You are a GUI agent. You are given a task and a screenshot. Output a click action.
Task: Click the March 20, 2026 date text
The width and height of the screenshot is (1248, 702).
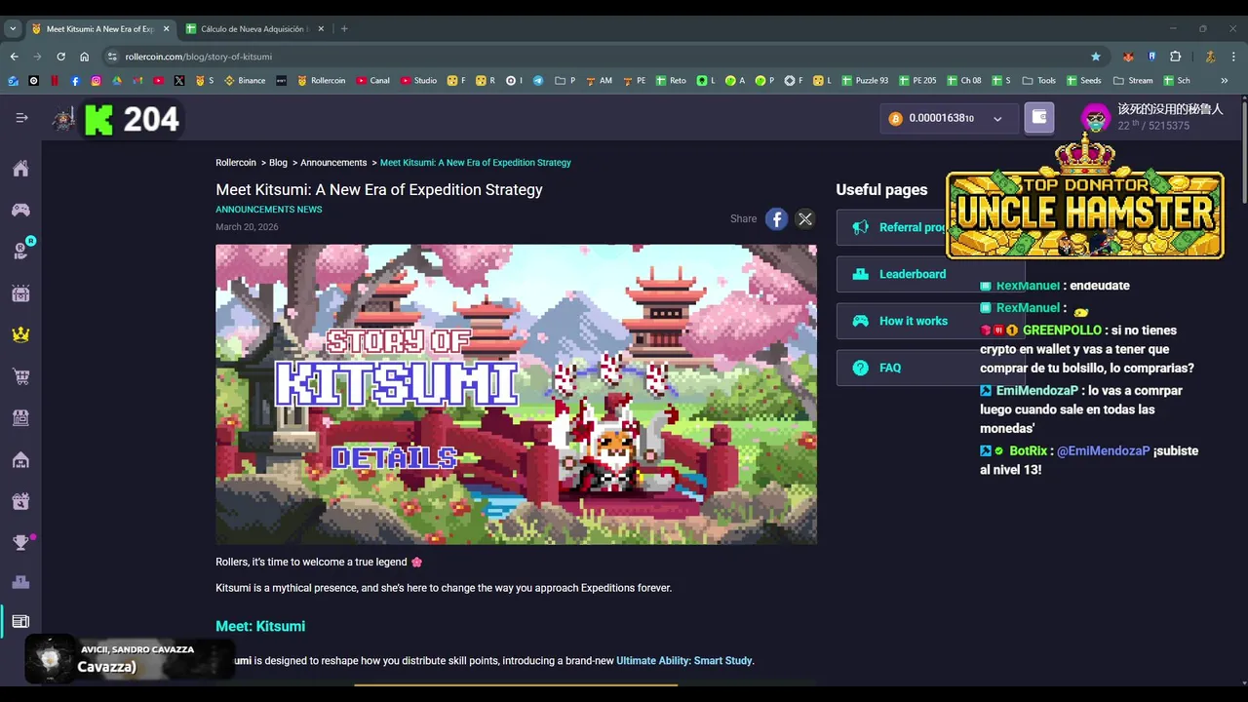pos(247,227)
